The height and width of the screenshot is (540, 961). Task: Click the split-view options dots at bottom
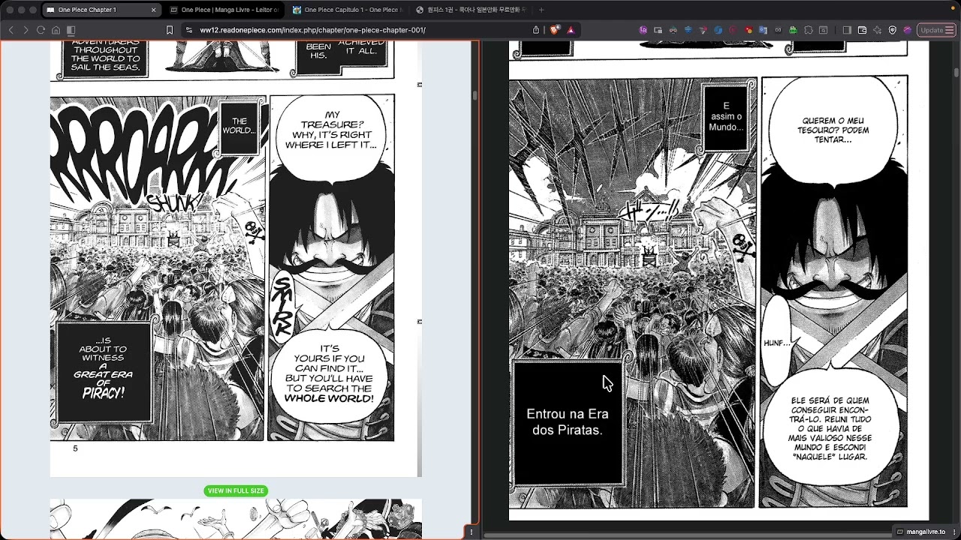point(471,532)
